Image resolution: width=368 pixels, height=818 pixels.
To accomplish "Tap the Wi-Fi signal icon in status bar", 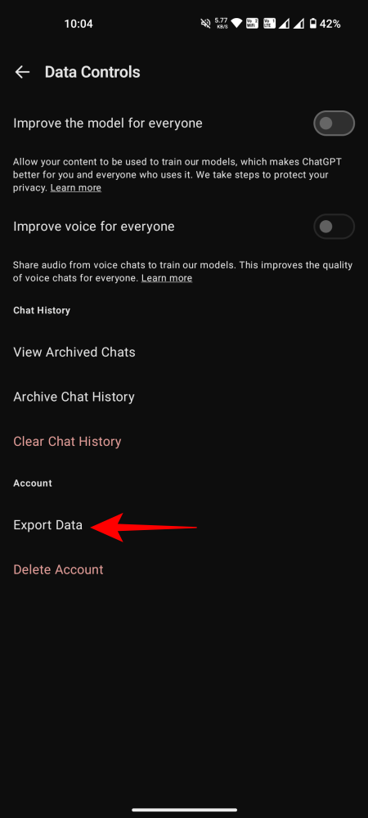I will [x=237, y=24].
